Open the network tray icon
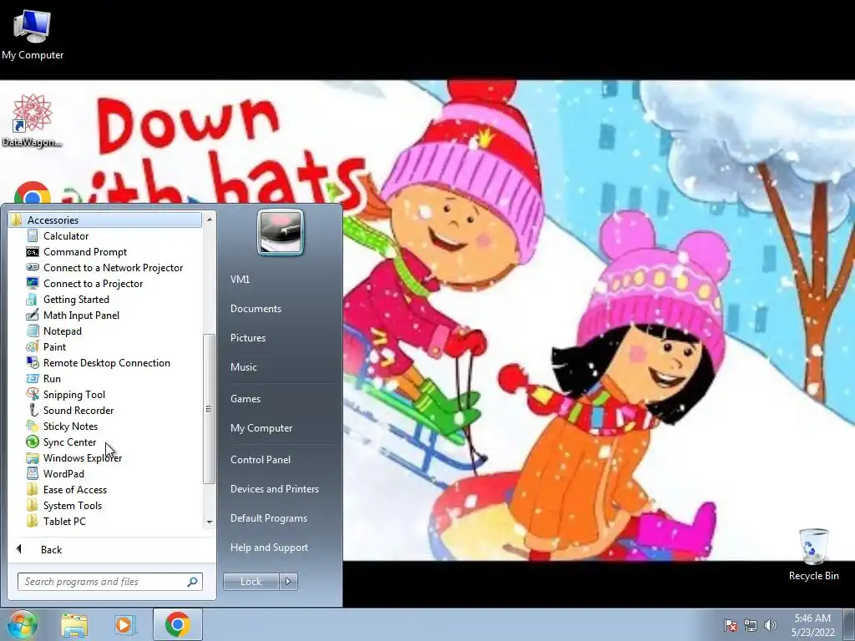The height and width of the screenshot is (641, 855). tap(751, 624)
